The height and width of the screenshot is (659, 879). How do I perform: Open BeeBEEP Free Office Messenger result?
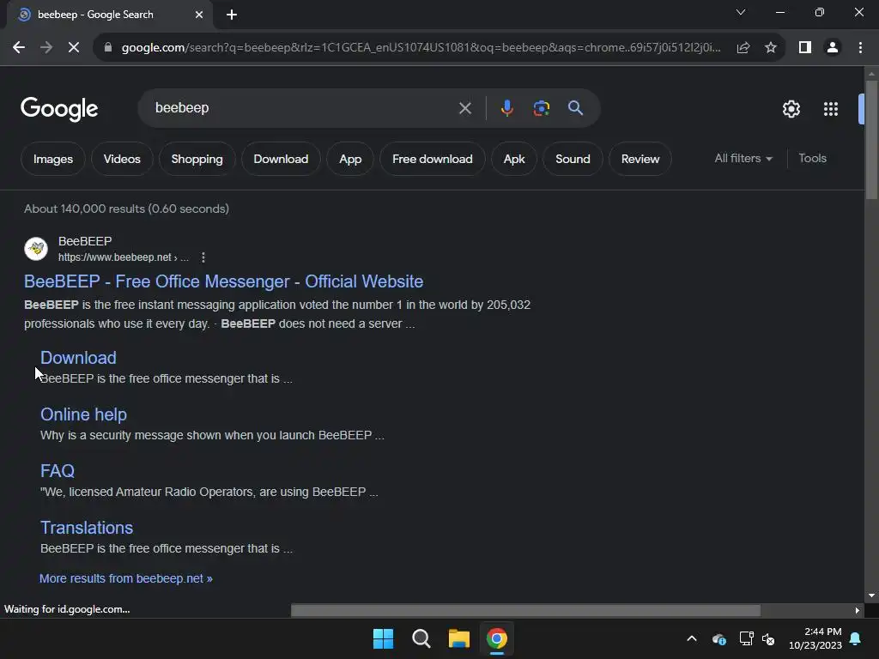tap(224, 281)
